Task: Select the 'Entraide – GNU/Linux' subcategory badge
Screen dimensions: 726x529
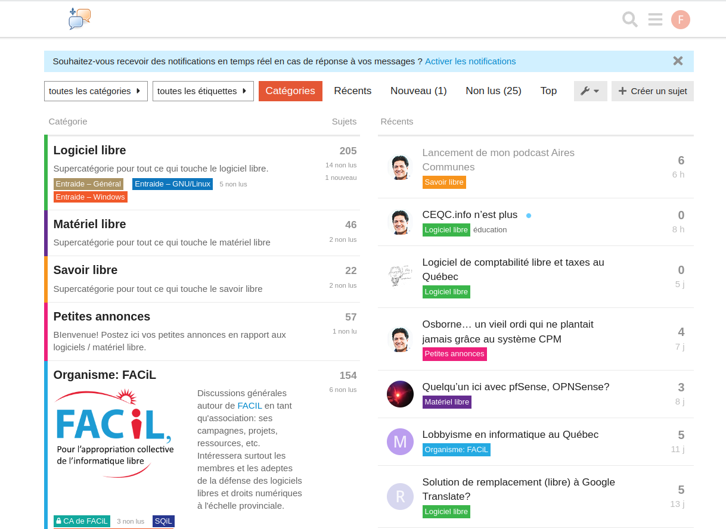Action: tap(173, 184)
